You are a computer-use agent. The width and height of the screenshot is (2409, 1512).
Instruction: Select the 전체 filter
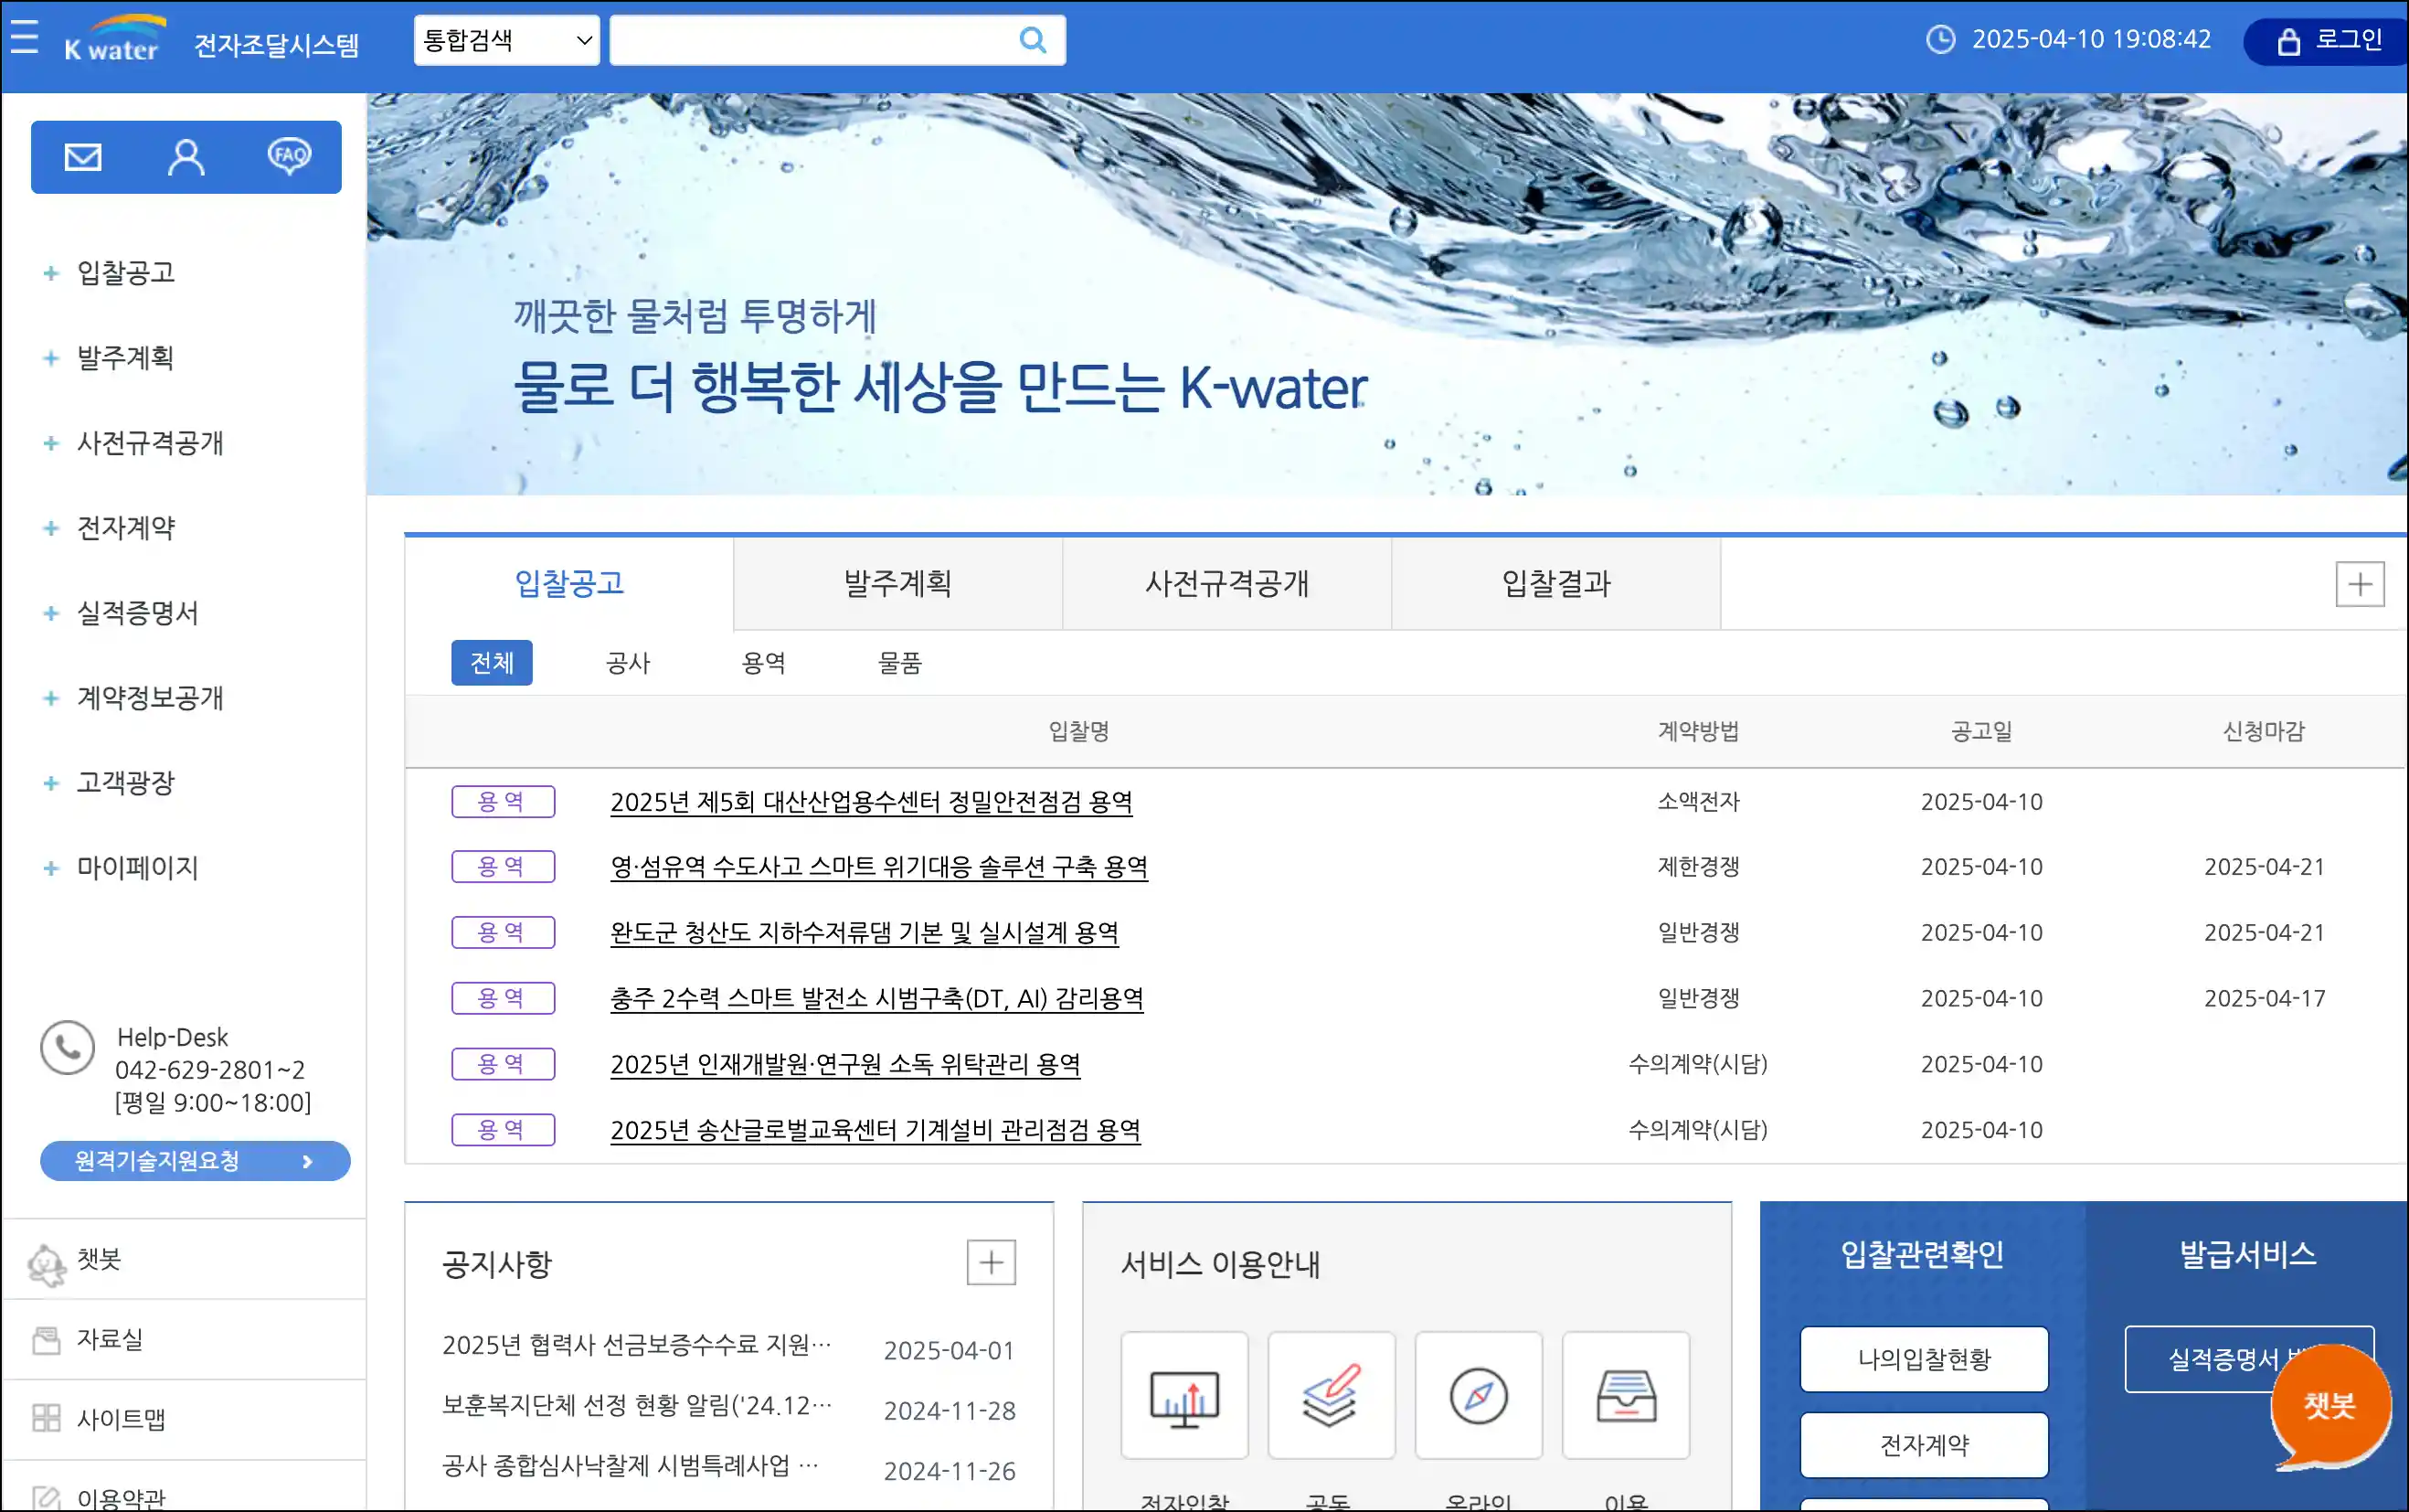tap(492, 662)
